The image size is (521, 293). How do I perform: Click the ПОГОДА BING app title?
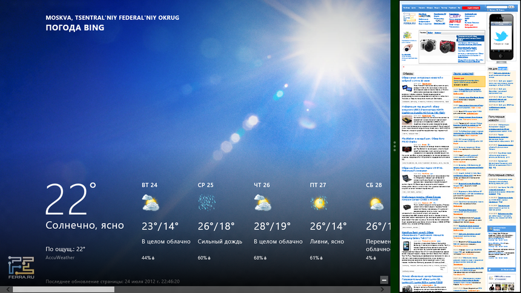coord(75,28)
